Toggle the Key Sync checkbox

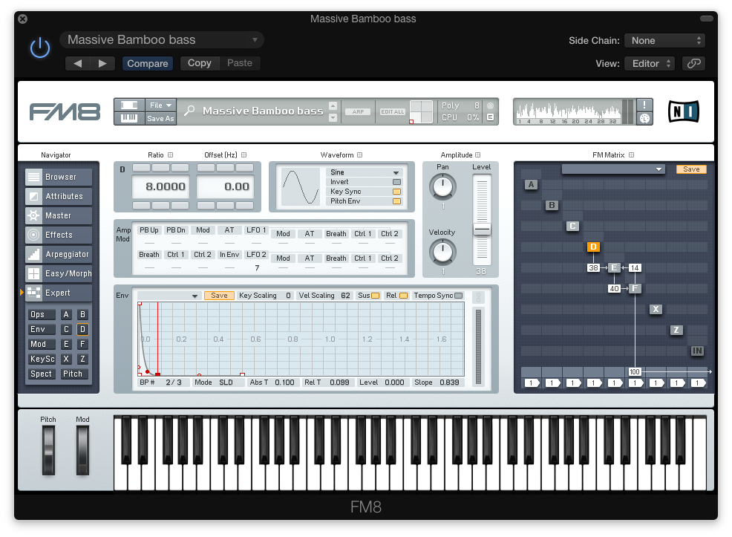(x=397, y=192)
